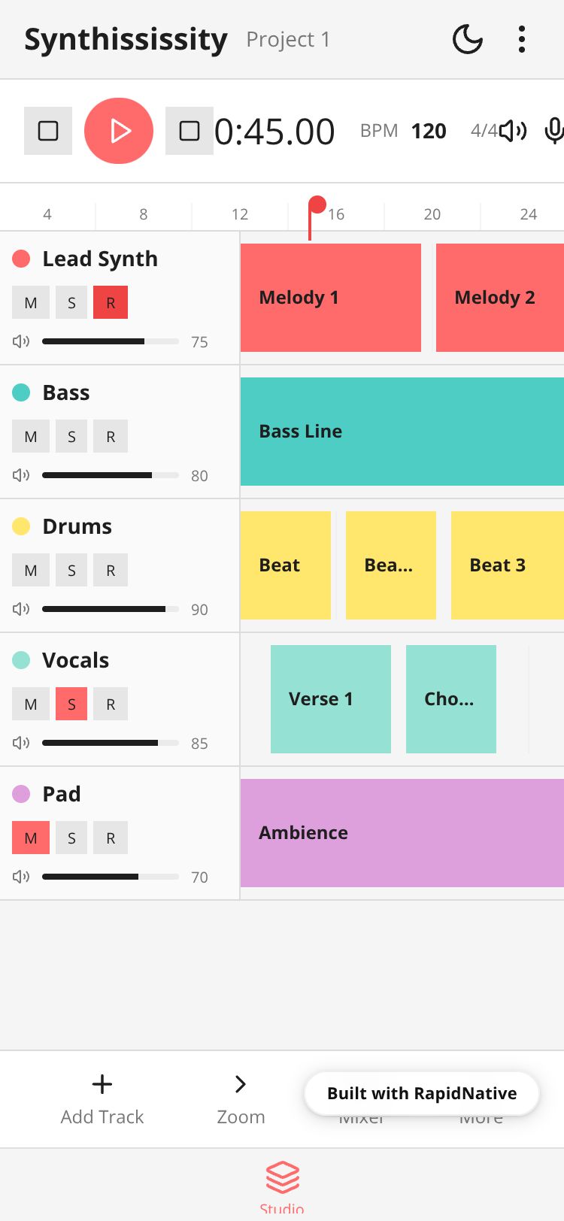Click the square button right of play

pos(189,131)
